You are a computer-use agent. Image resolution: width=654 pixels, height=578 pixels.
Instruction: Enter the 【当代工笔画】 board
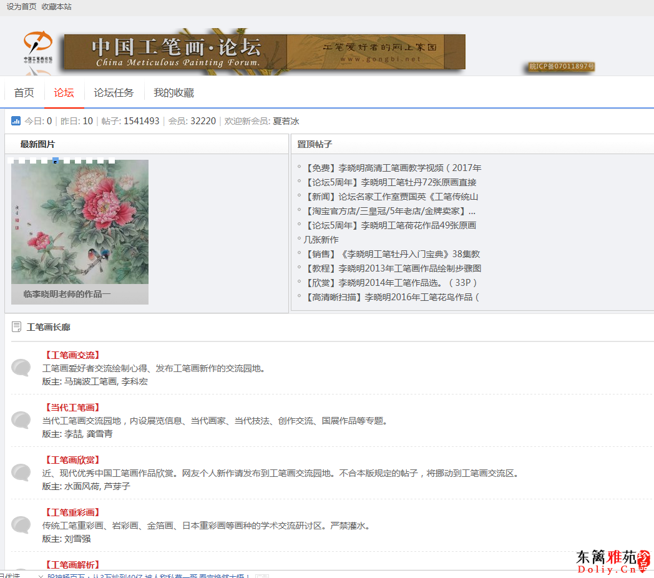click(x=72, y=408)
